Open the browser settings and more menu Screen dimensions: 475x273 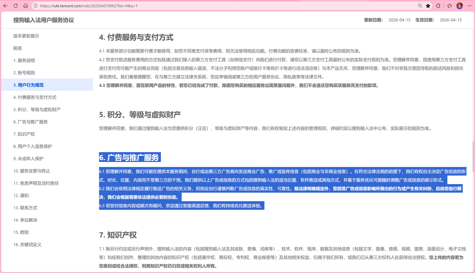469,6
